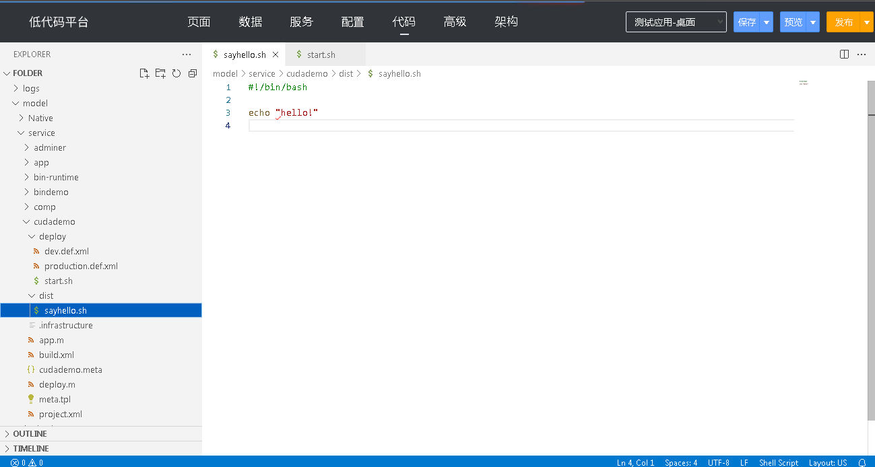Collapse all folders in Explorer
This screenshot has width=875, height=467.
tap(193, 73)
